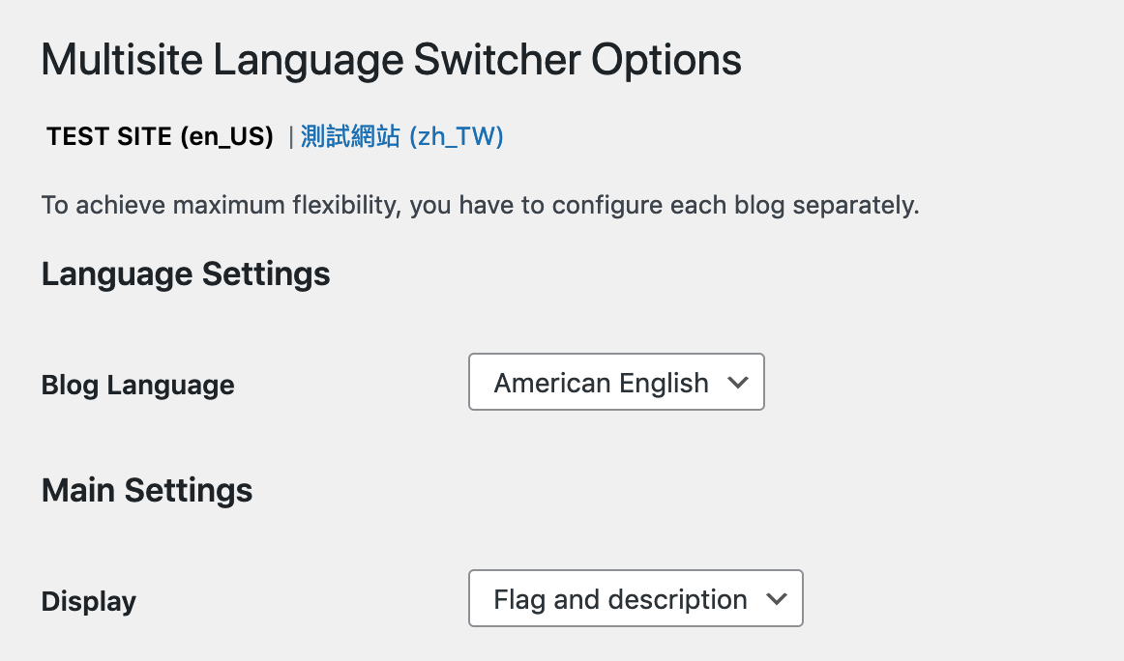Click the zh_TW locale code in the link

[x=457, y=137]
